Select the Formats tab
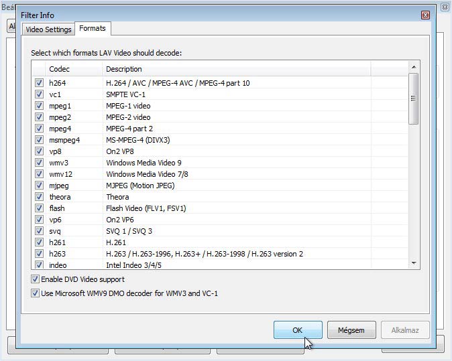Image resolution: width=452 pixels, height=361 pixels. pyautogui.click(x=93, y=28)
